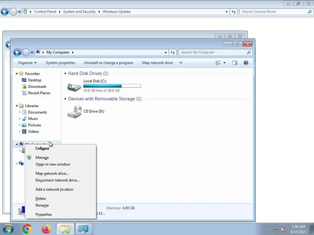Open view options dropdown arrow
This screenshot has width=314, height=235.
coord(224,63)
